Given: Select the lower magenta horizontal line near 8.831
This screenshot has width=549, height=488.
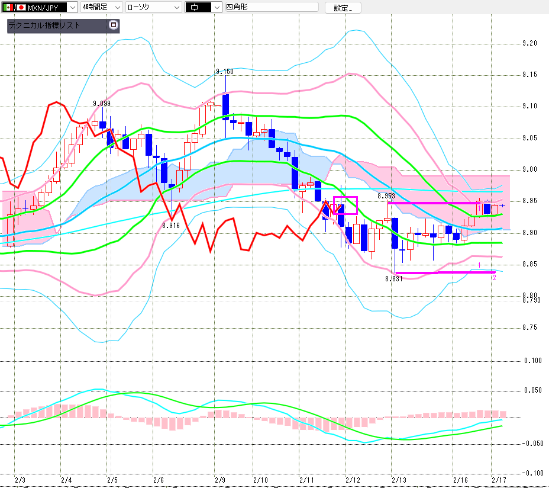Looking at the screenshot, I should point(444,272).
